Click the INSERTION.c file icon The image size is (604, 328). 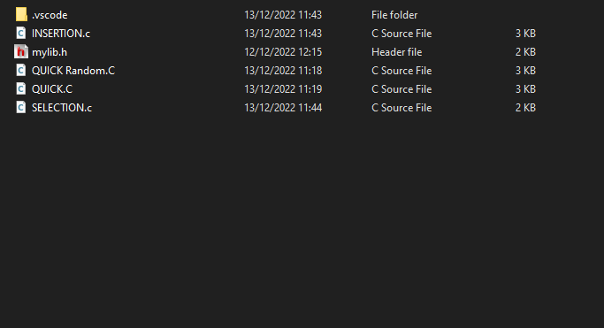tap(21, 33)
